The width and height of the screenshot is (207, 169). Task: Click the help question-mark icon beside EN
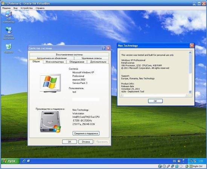coord(179,161)
